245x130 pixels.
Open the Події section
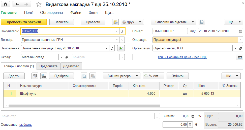click(28, 13)
